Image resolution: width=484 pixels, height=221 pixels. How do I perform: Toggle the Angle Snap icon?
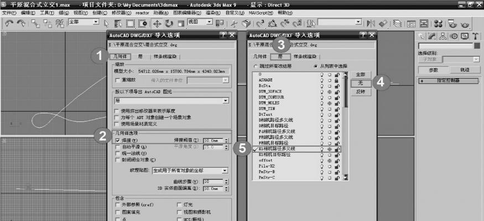[273, 24]
